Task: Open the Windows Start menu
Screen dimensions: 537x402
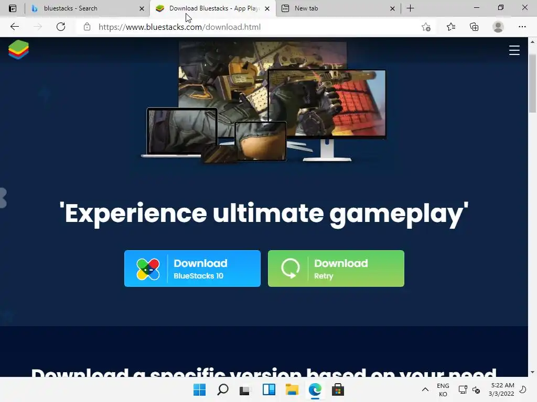Action: [199, 389]
